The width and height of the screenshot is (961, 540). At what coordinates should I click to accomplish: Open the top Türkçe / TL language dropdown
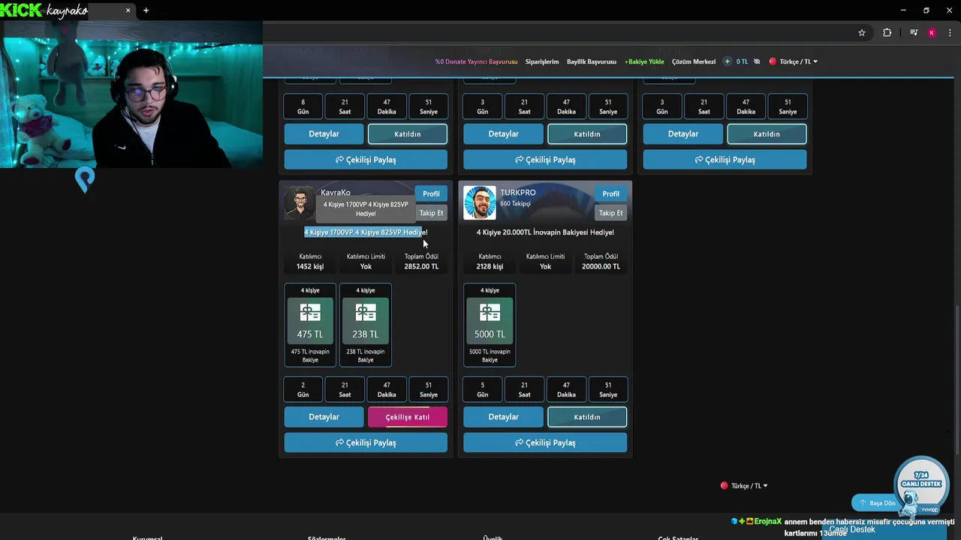pyautogui.click(x=793, y=61)
